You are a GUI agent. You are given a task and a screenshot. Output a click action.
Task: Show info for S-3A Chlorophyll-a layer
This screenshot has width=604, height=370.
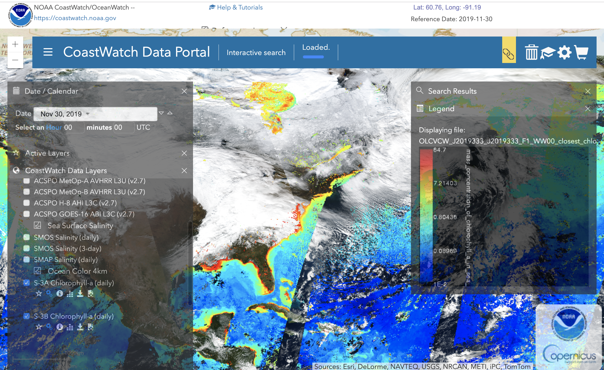click(x=60, y=293)
